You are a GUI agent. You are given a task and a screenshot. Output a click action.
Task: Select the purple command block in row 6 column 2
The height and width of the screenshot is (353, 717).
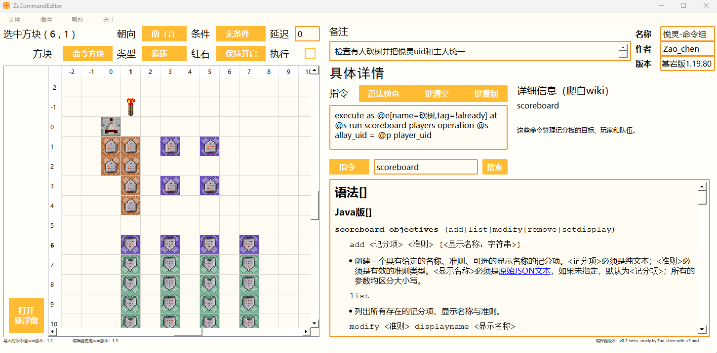point(170,245)
